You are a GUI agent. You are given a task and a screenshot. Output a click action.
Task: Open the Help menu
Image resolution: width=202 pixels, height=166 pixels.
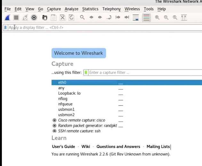click(x=162, y=9)
